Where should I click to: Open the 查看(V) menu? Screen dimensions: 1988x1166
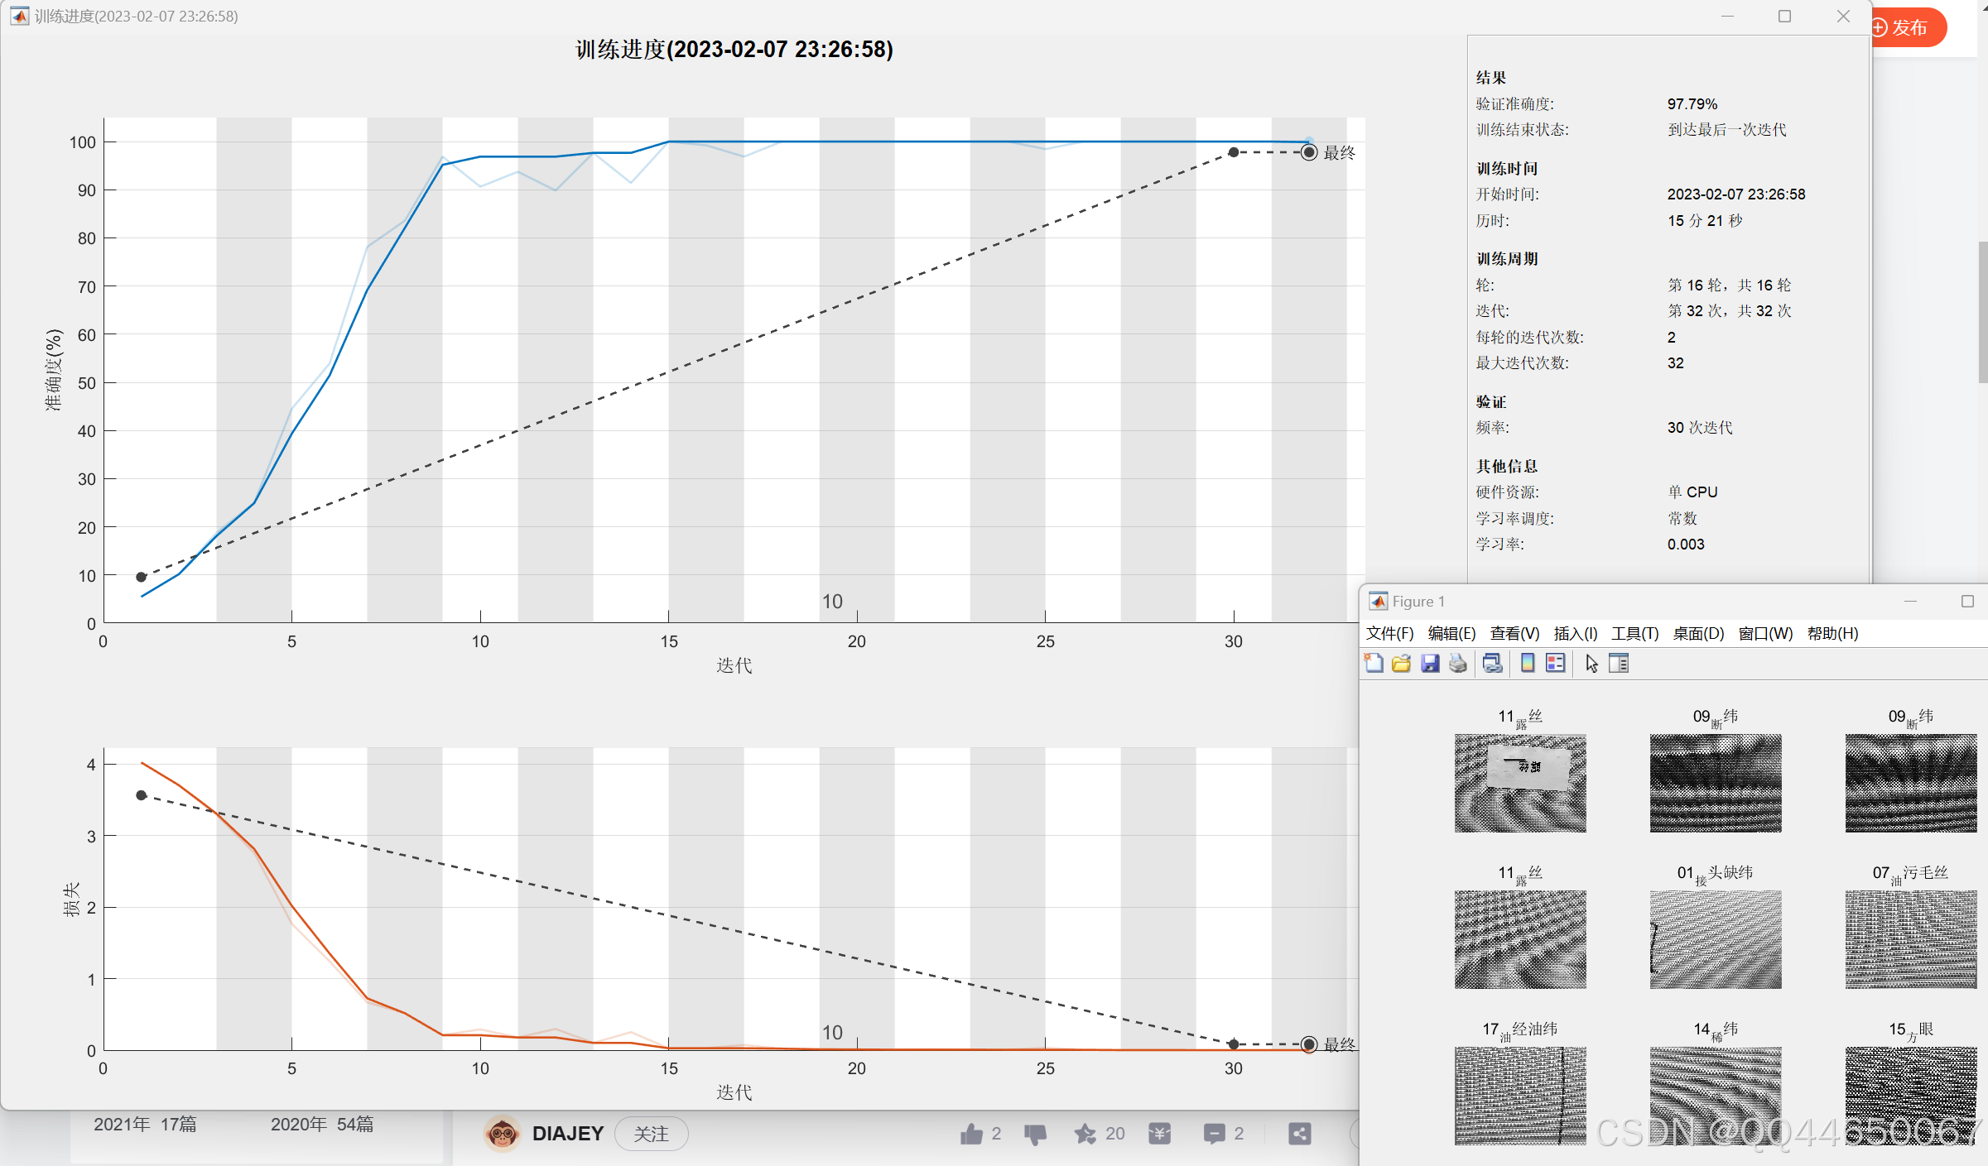1514,633
